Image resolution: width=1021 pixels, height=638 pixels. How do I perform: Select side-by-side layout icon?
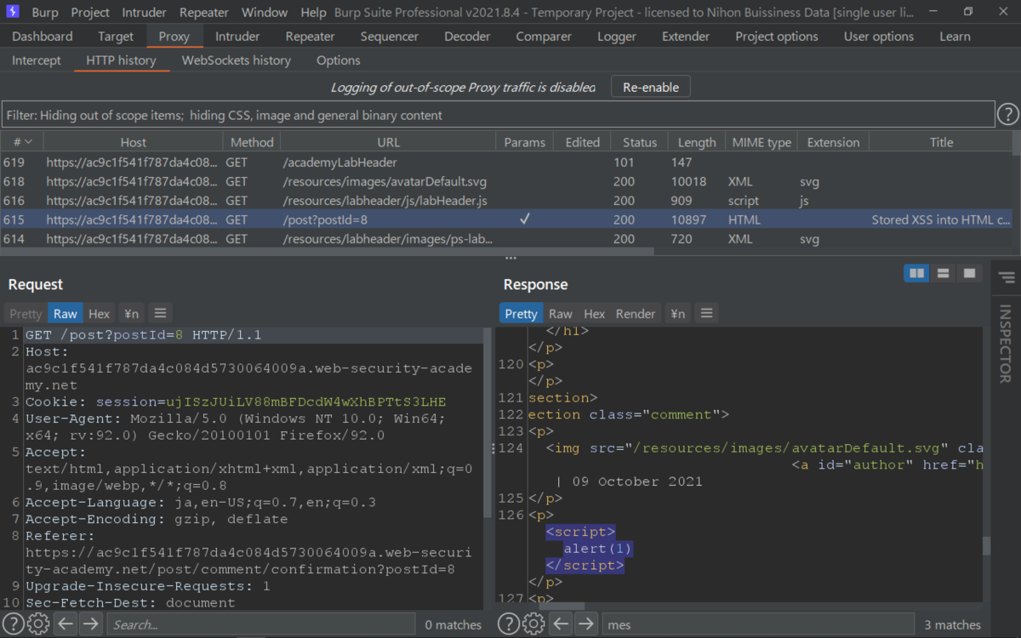pyautogui.click(x=916, y=273)
